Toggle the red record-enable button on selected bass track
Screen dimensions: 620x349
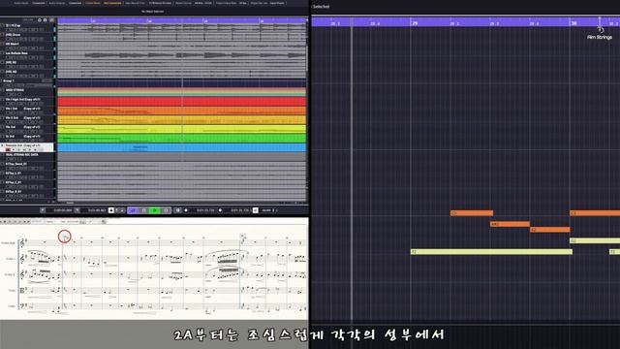8,150
